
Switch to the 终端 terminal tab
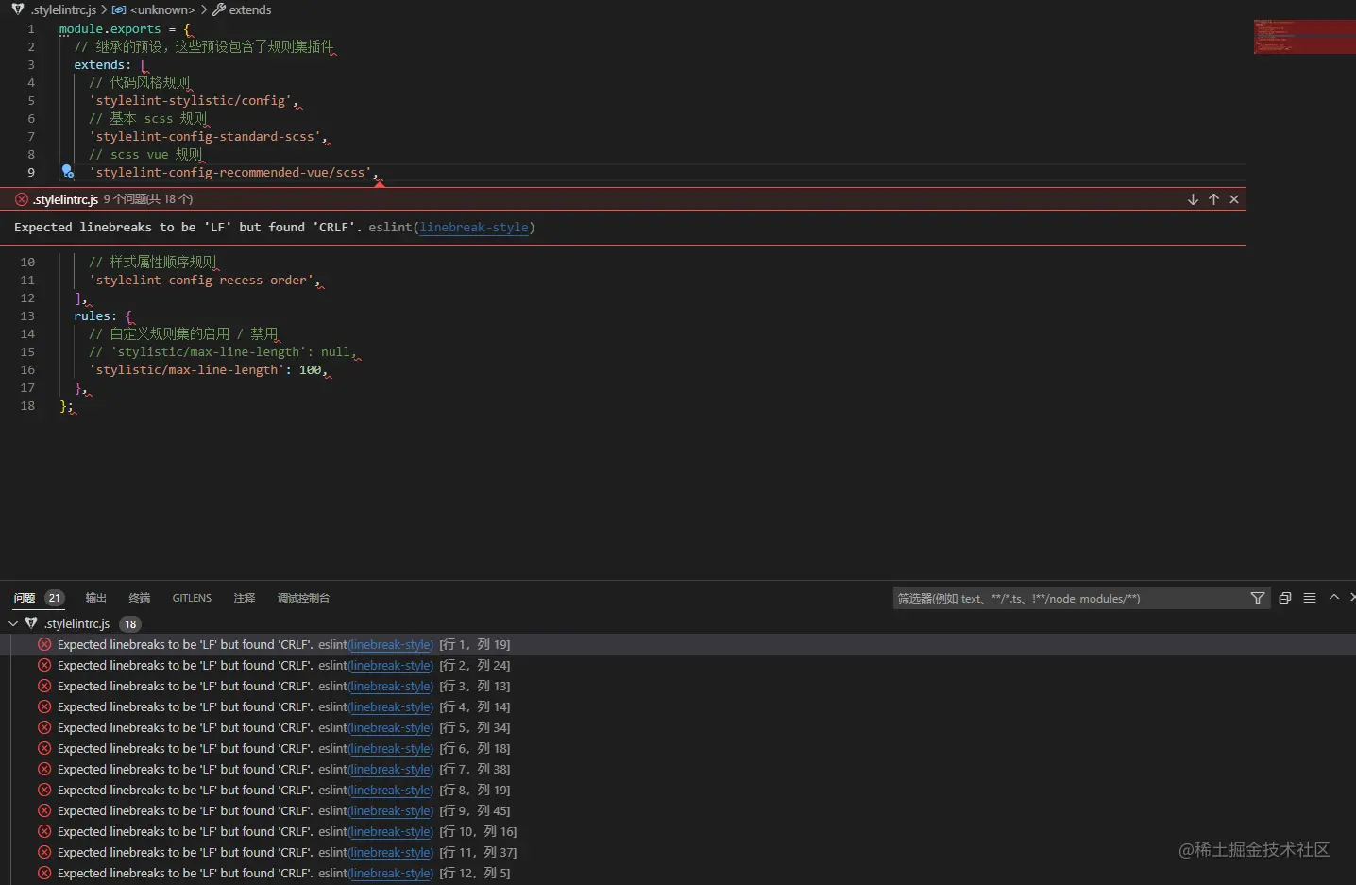pos(140,598)
